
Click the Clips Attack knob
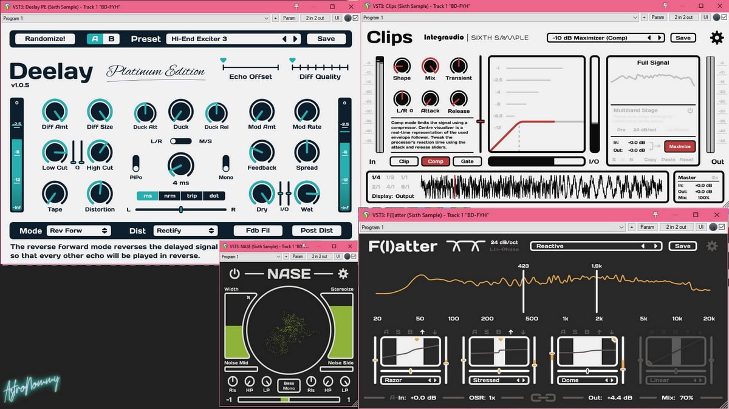430,99
